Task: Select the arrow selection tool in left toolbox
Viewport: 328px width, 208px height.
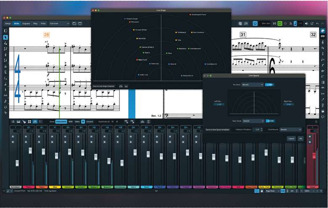Action: tap(5, 37)
